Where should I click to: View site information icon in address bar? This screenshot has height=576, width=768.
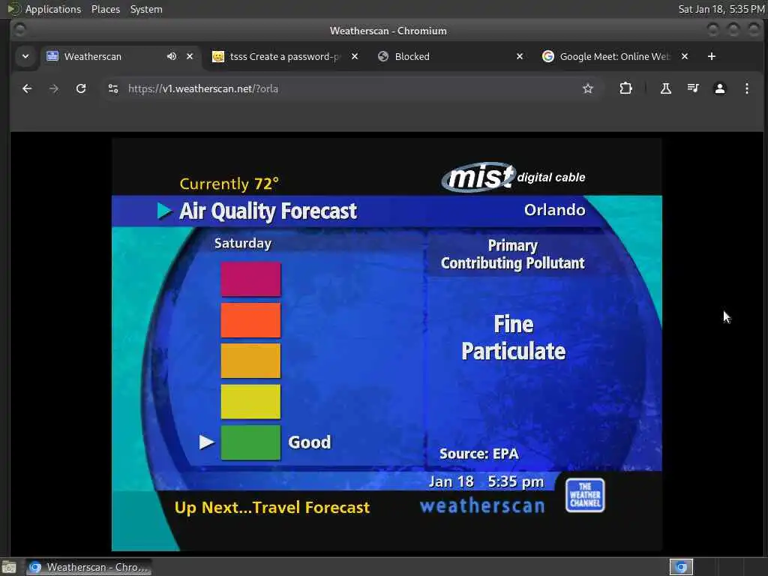(x=113, y=88)
